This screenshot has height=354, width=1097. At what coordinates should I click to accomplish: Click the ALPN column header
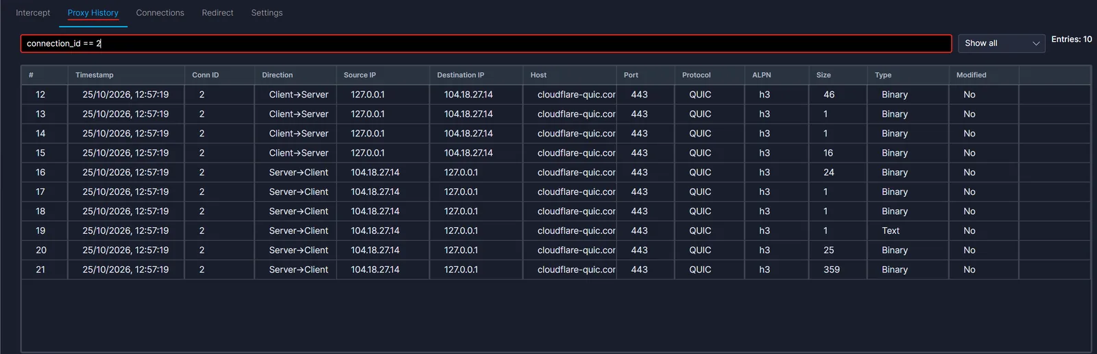(777, 75)
